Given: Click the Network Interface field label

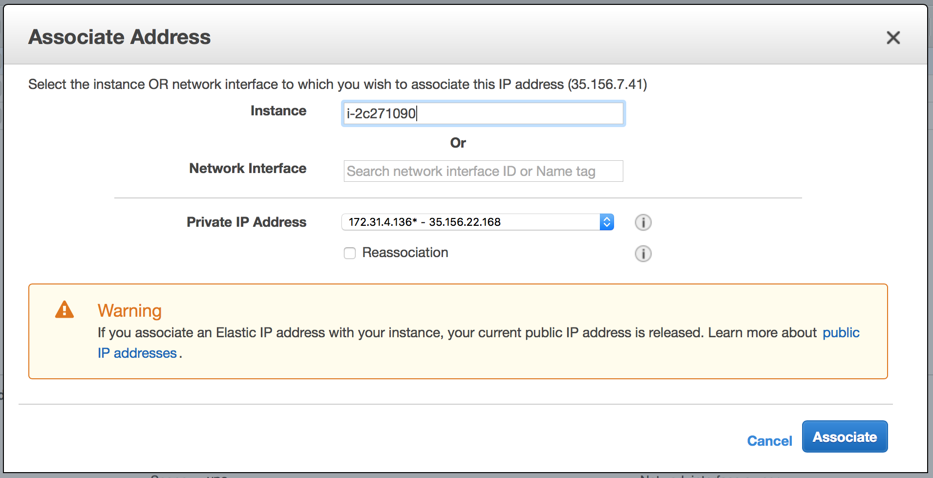Looking at the screenshot, I should click(x=248, y=169).
